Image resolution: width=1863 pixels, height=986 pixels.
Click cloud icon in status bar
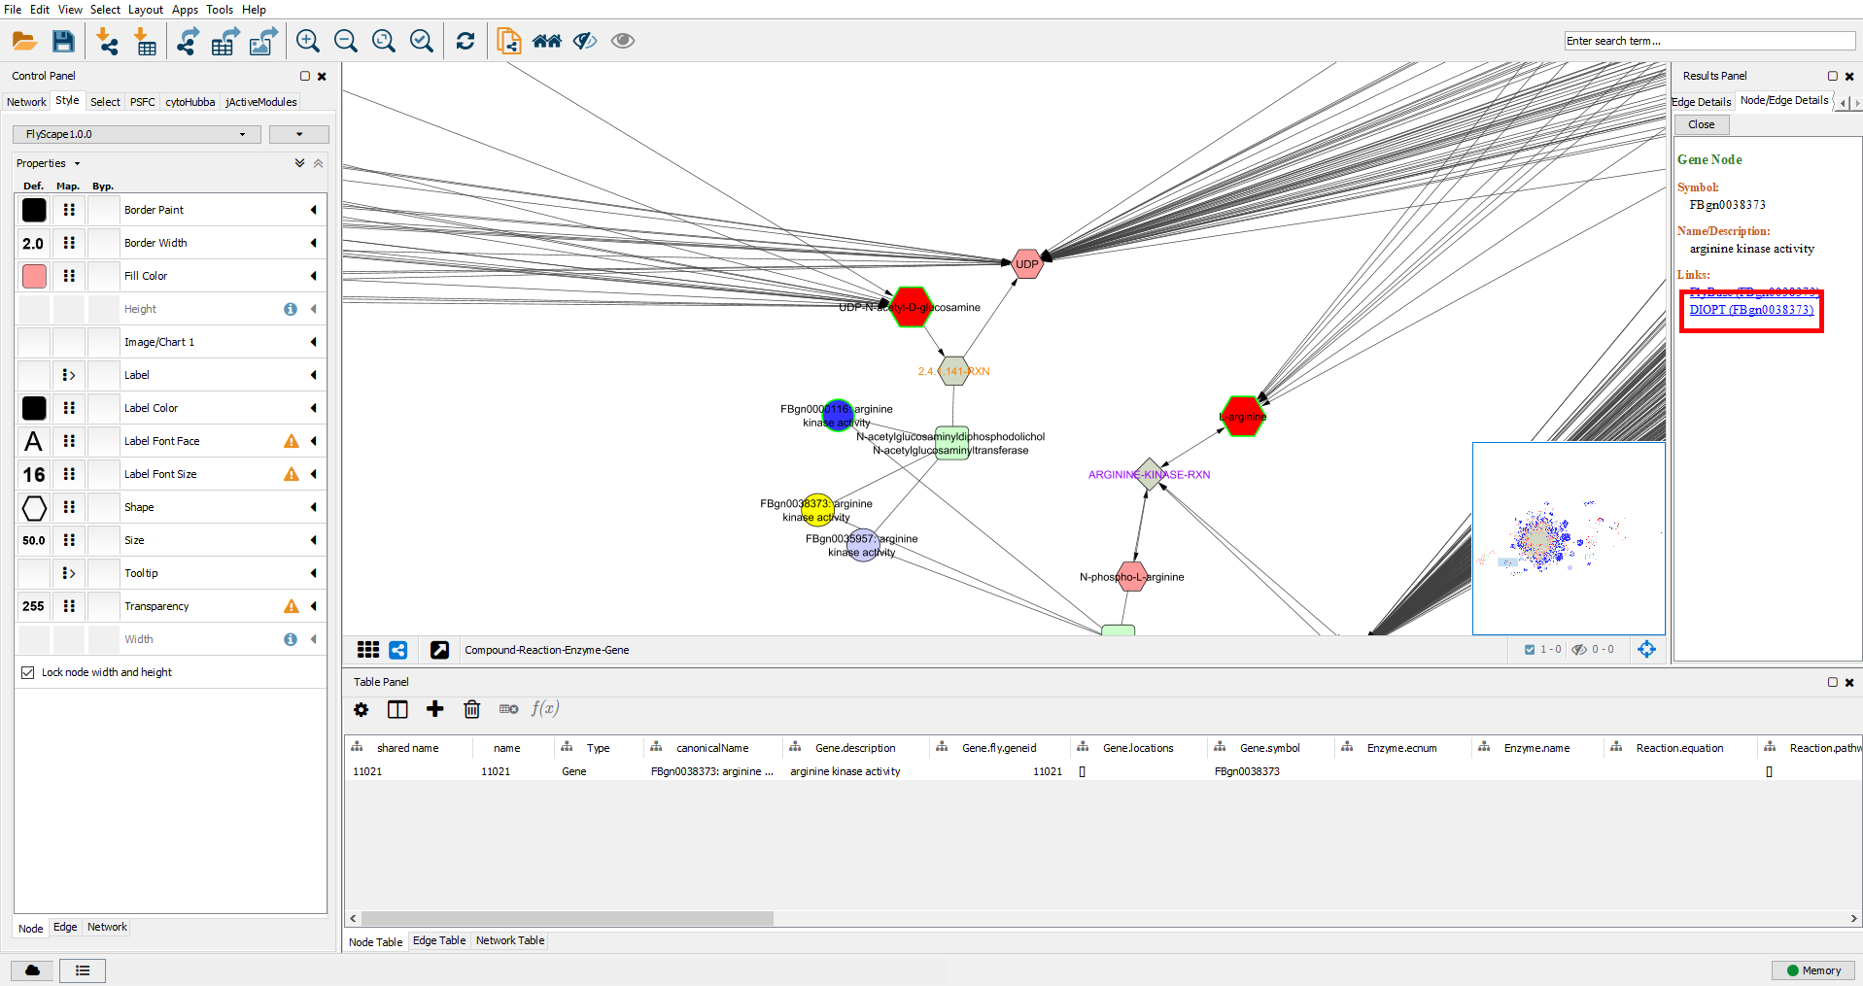pyautogui.click(x=32, y=970)
